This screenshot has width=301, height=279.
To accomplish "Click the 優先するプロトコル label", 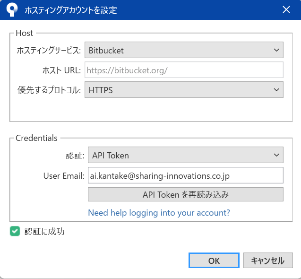I will (49, 90).
